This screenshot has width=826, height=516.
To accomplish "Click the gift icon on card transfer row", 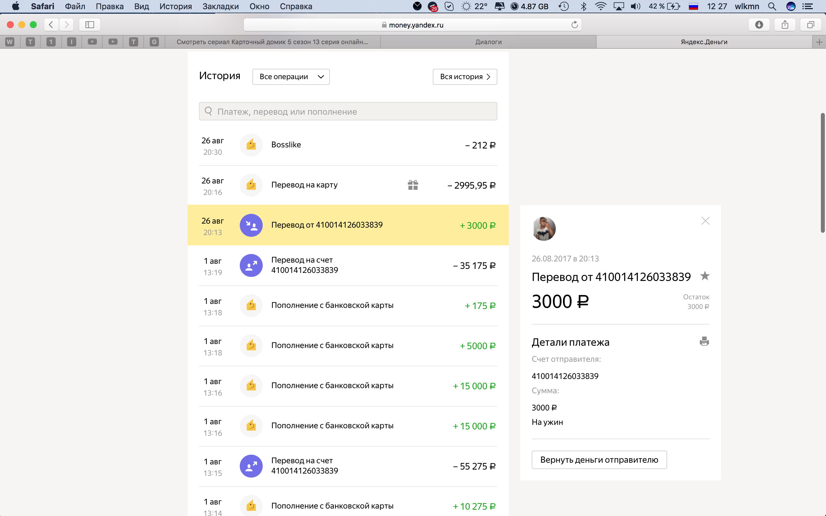I will coord(413,185).
